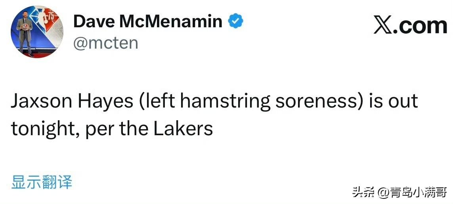
Task: Click the word "tonight" in the tweet
Action: coord(42,128)
